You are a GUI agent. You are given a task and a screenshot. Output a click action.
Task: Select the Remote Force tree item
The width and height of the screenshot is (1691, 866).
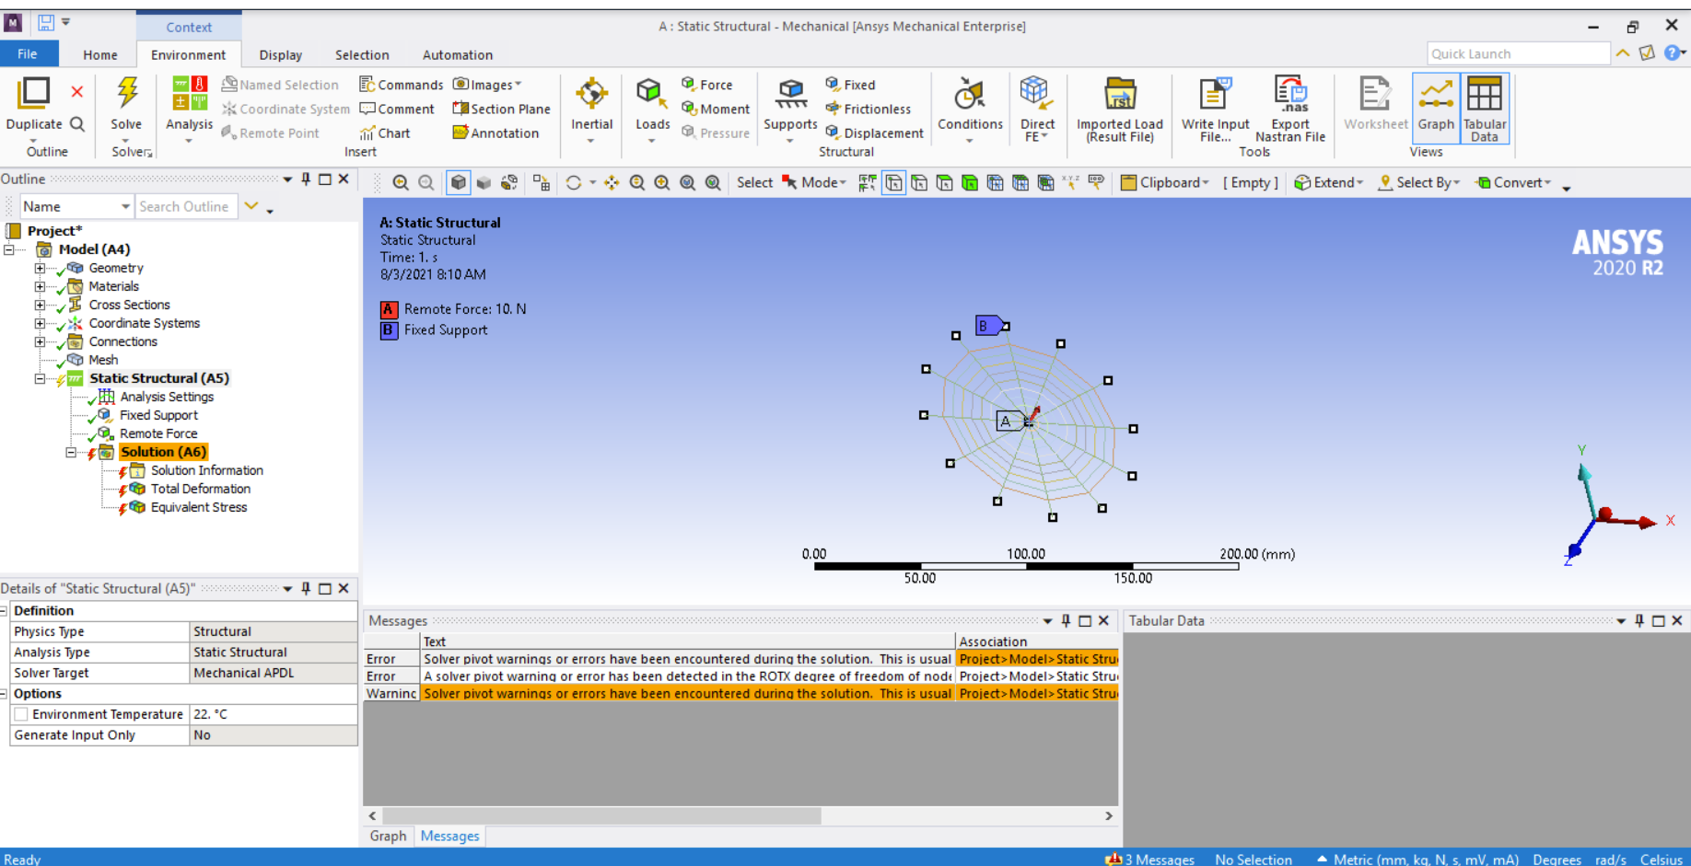click(x=158, y=433)
